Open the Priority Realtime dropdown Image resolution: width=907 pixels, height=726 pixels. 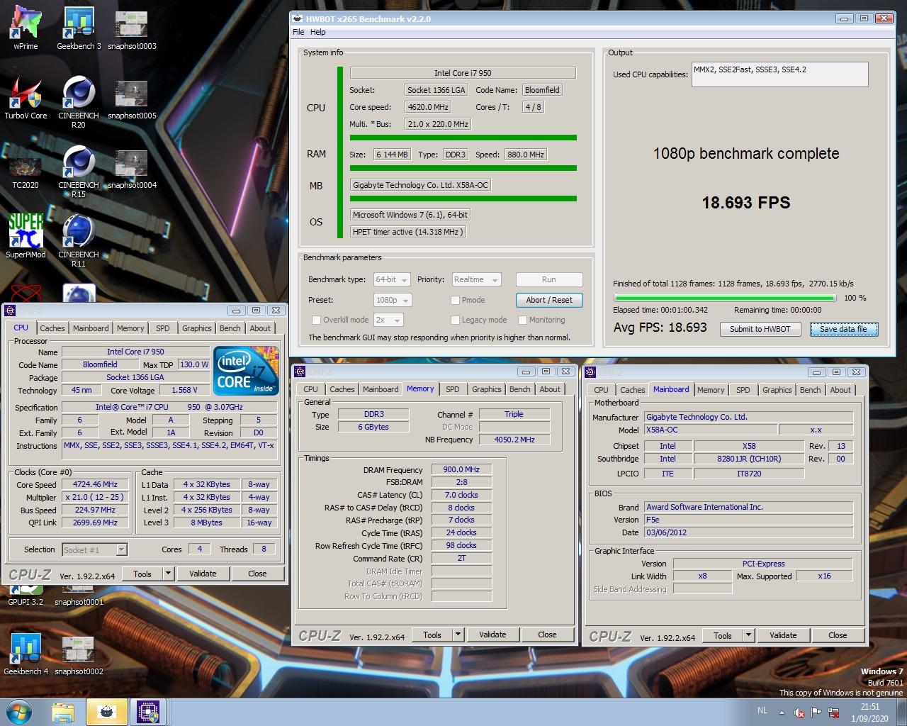[x=476, y=279]
